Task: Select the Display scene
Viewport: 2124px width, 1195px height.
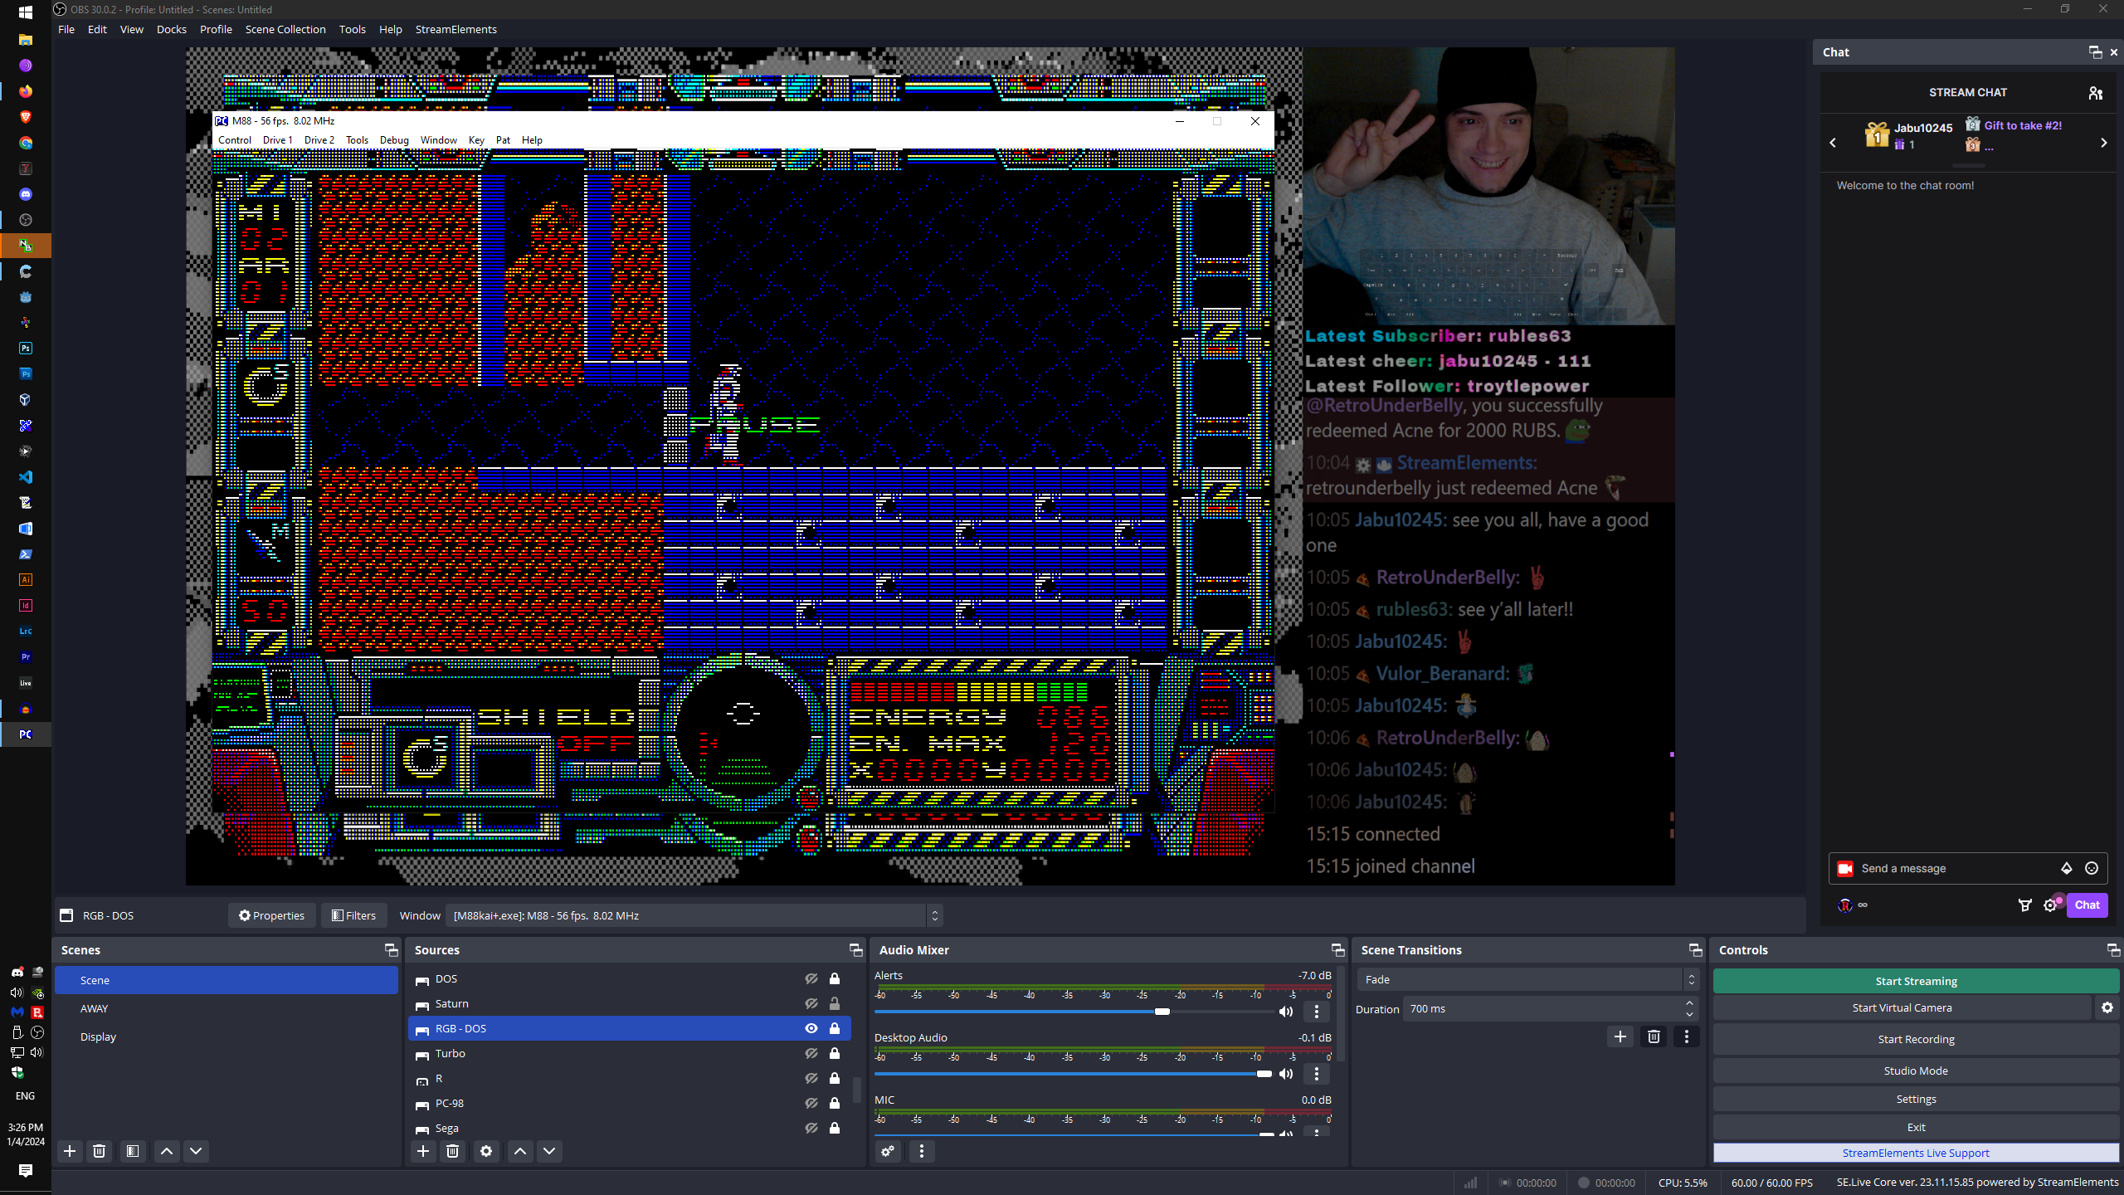Action: pyautogui.click(x=227, y=1036)
